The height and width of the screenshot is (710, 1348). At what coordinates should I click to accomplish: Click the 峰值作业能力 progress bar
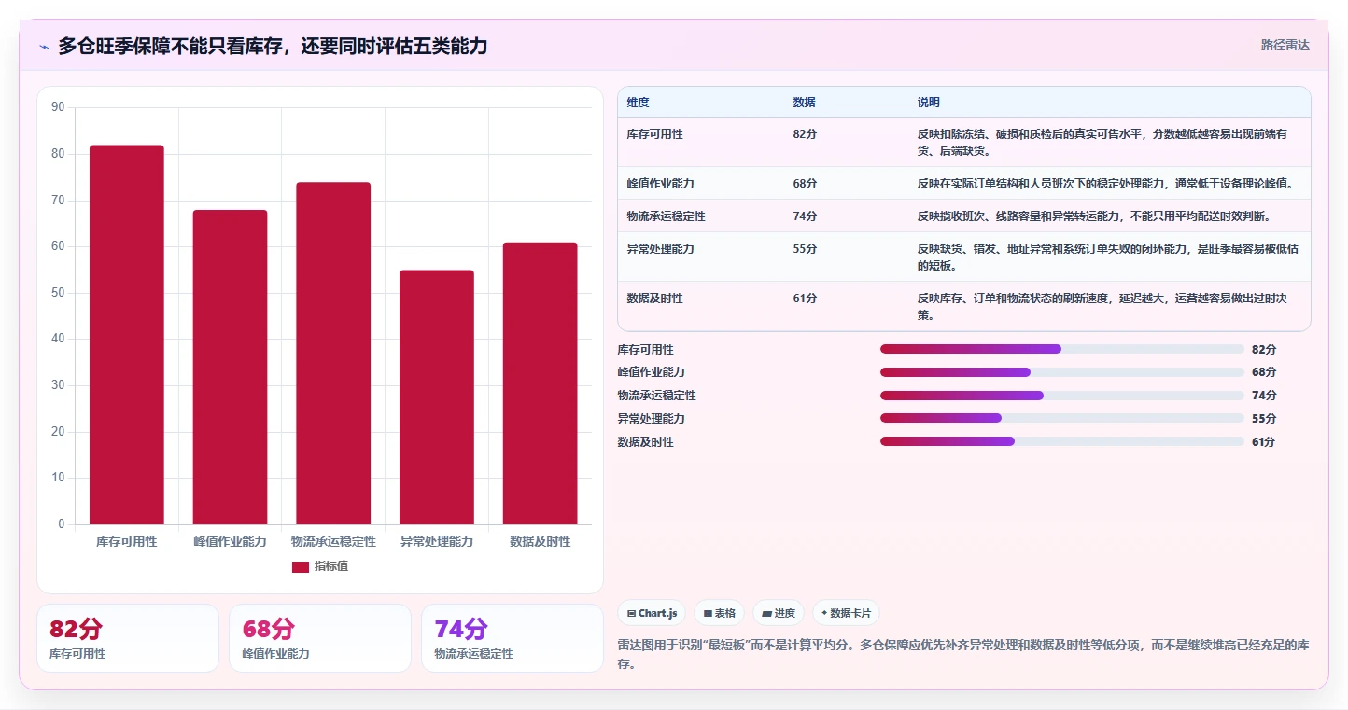pos(1062,372)
